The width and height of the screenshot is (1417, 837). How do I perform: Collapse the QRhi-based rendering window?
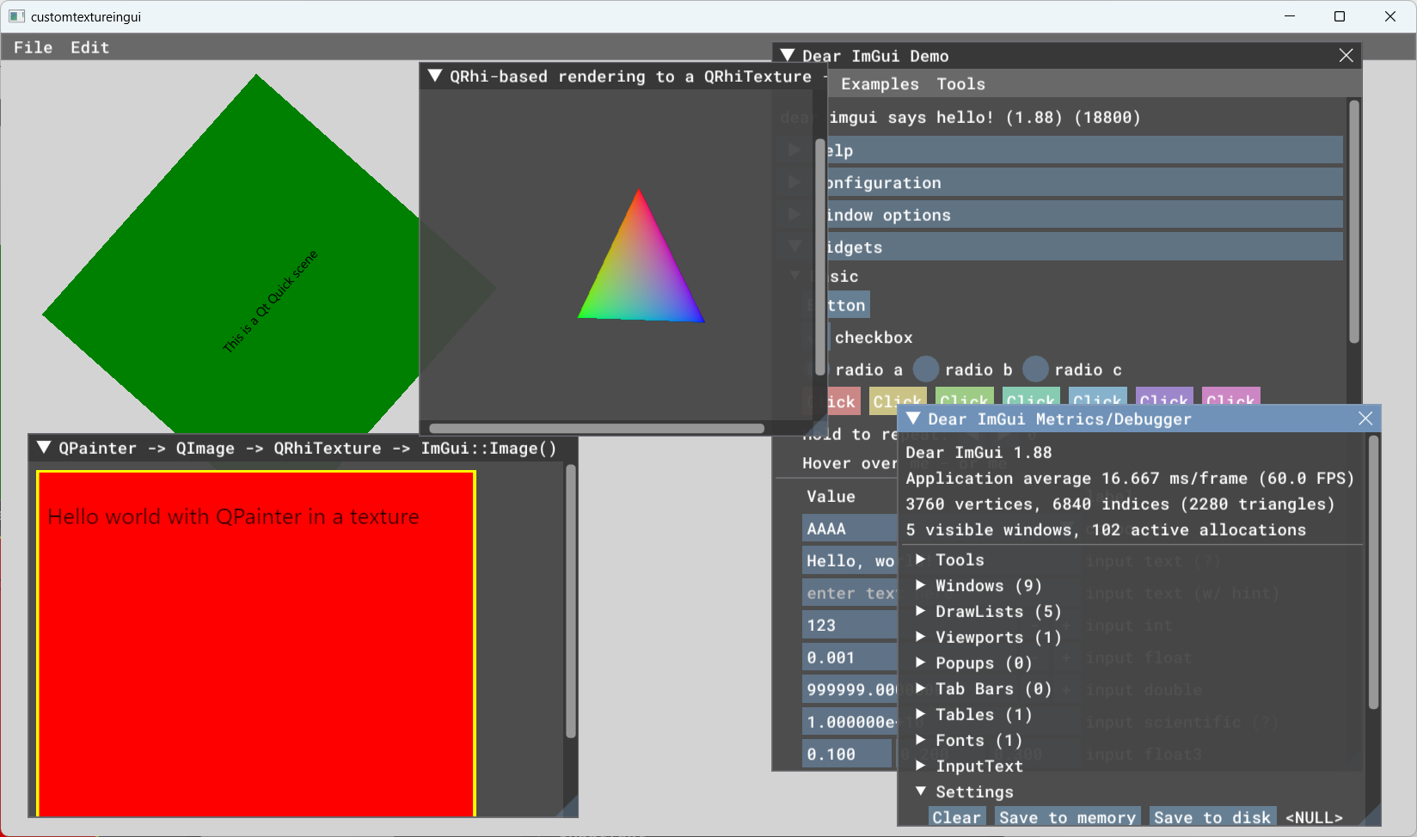pos(434,76)
